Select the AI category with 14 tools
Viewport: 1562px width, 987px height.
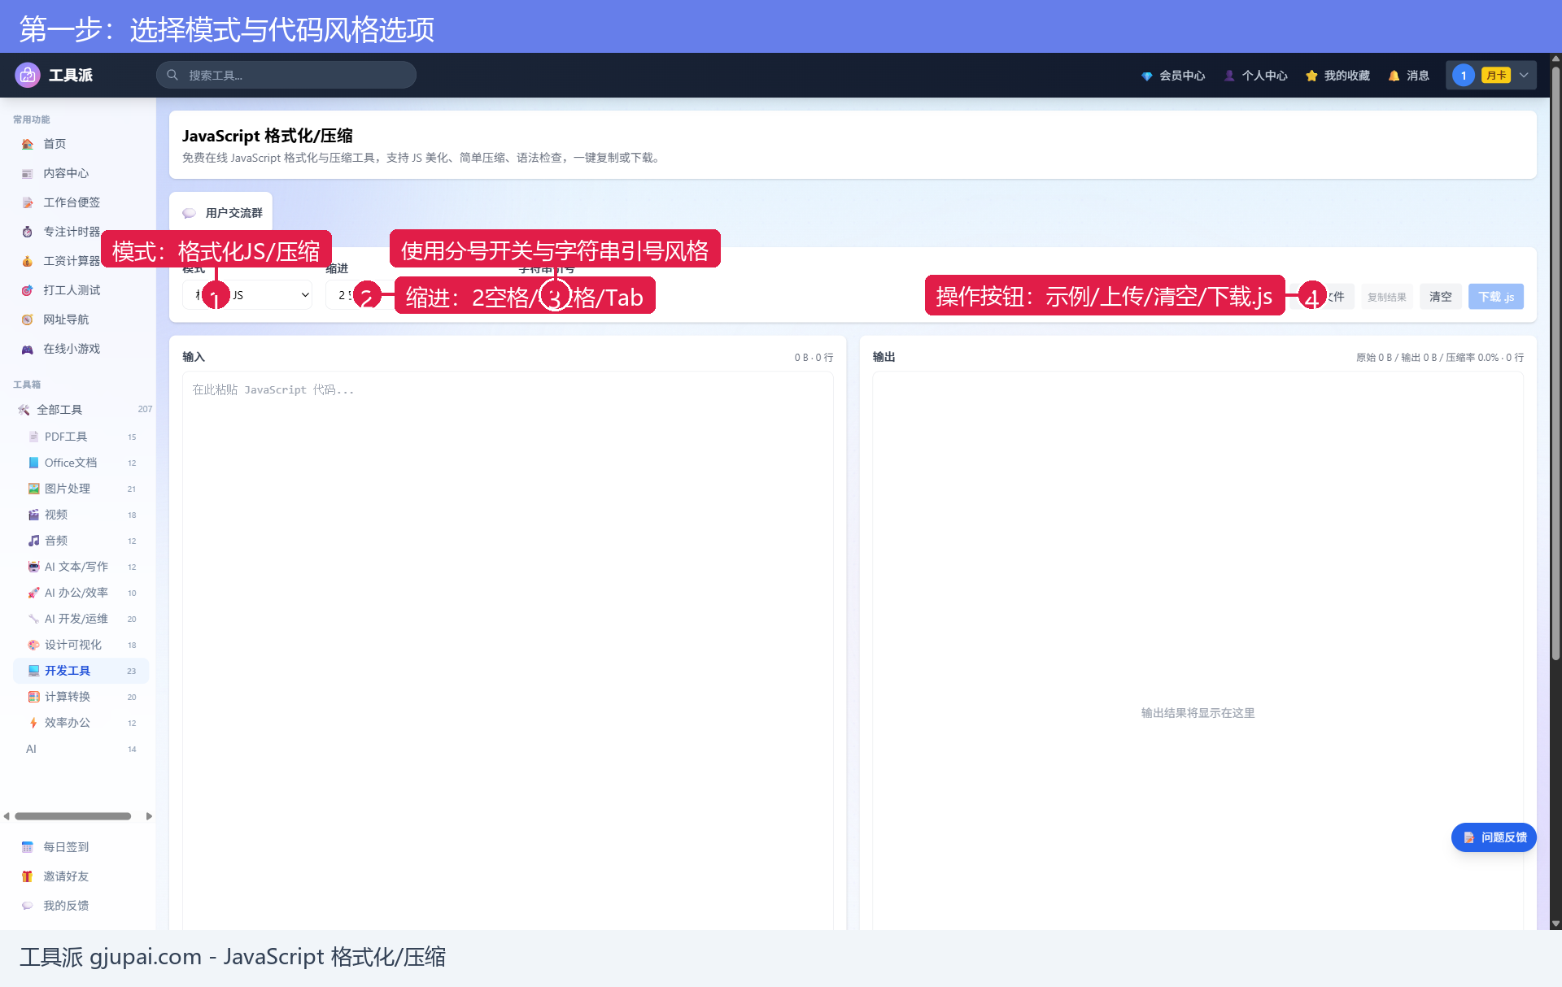coord(81,749)
